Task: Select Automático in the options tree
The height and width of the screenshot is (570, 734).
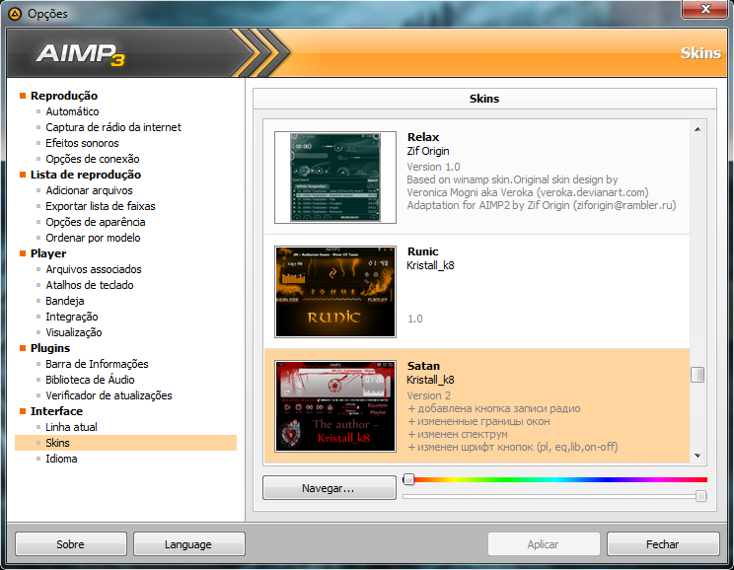Action: coord(72,111)
